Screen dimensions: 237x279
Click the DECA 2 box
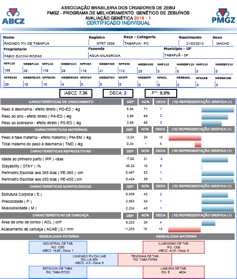pyautogui.click(x=118, y=93)
